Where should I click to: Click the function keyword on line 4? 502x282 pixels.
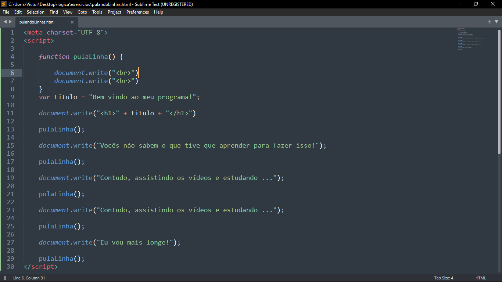54,57
